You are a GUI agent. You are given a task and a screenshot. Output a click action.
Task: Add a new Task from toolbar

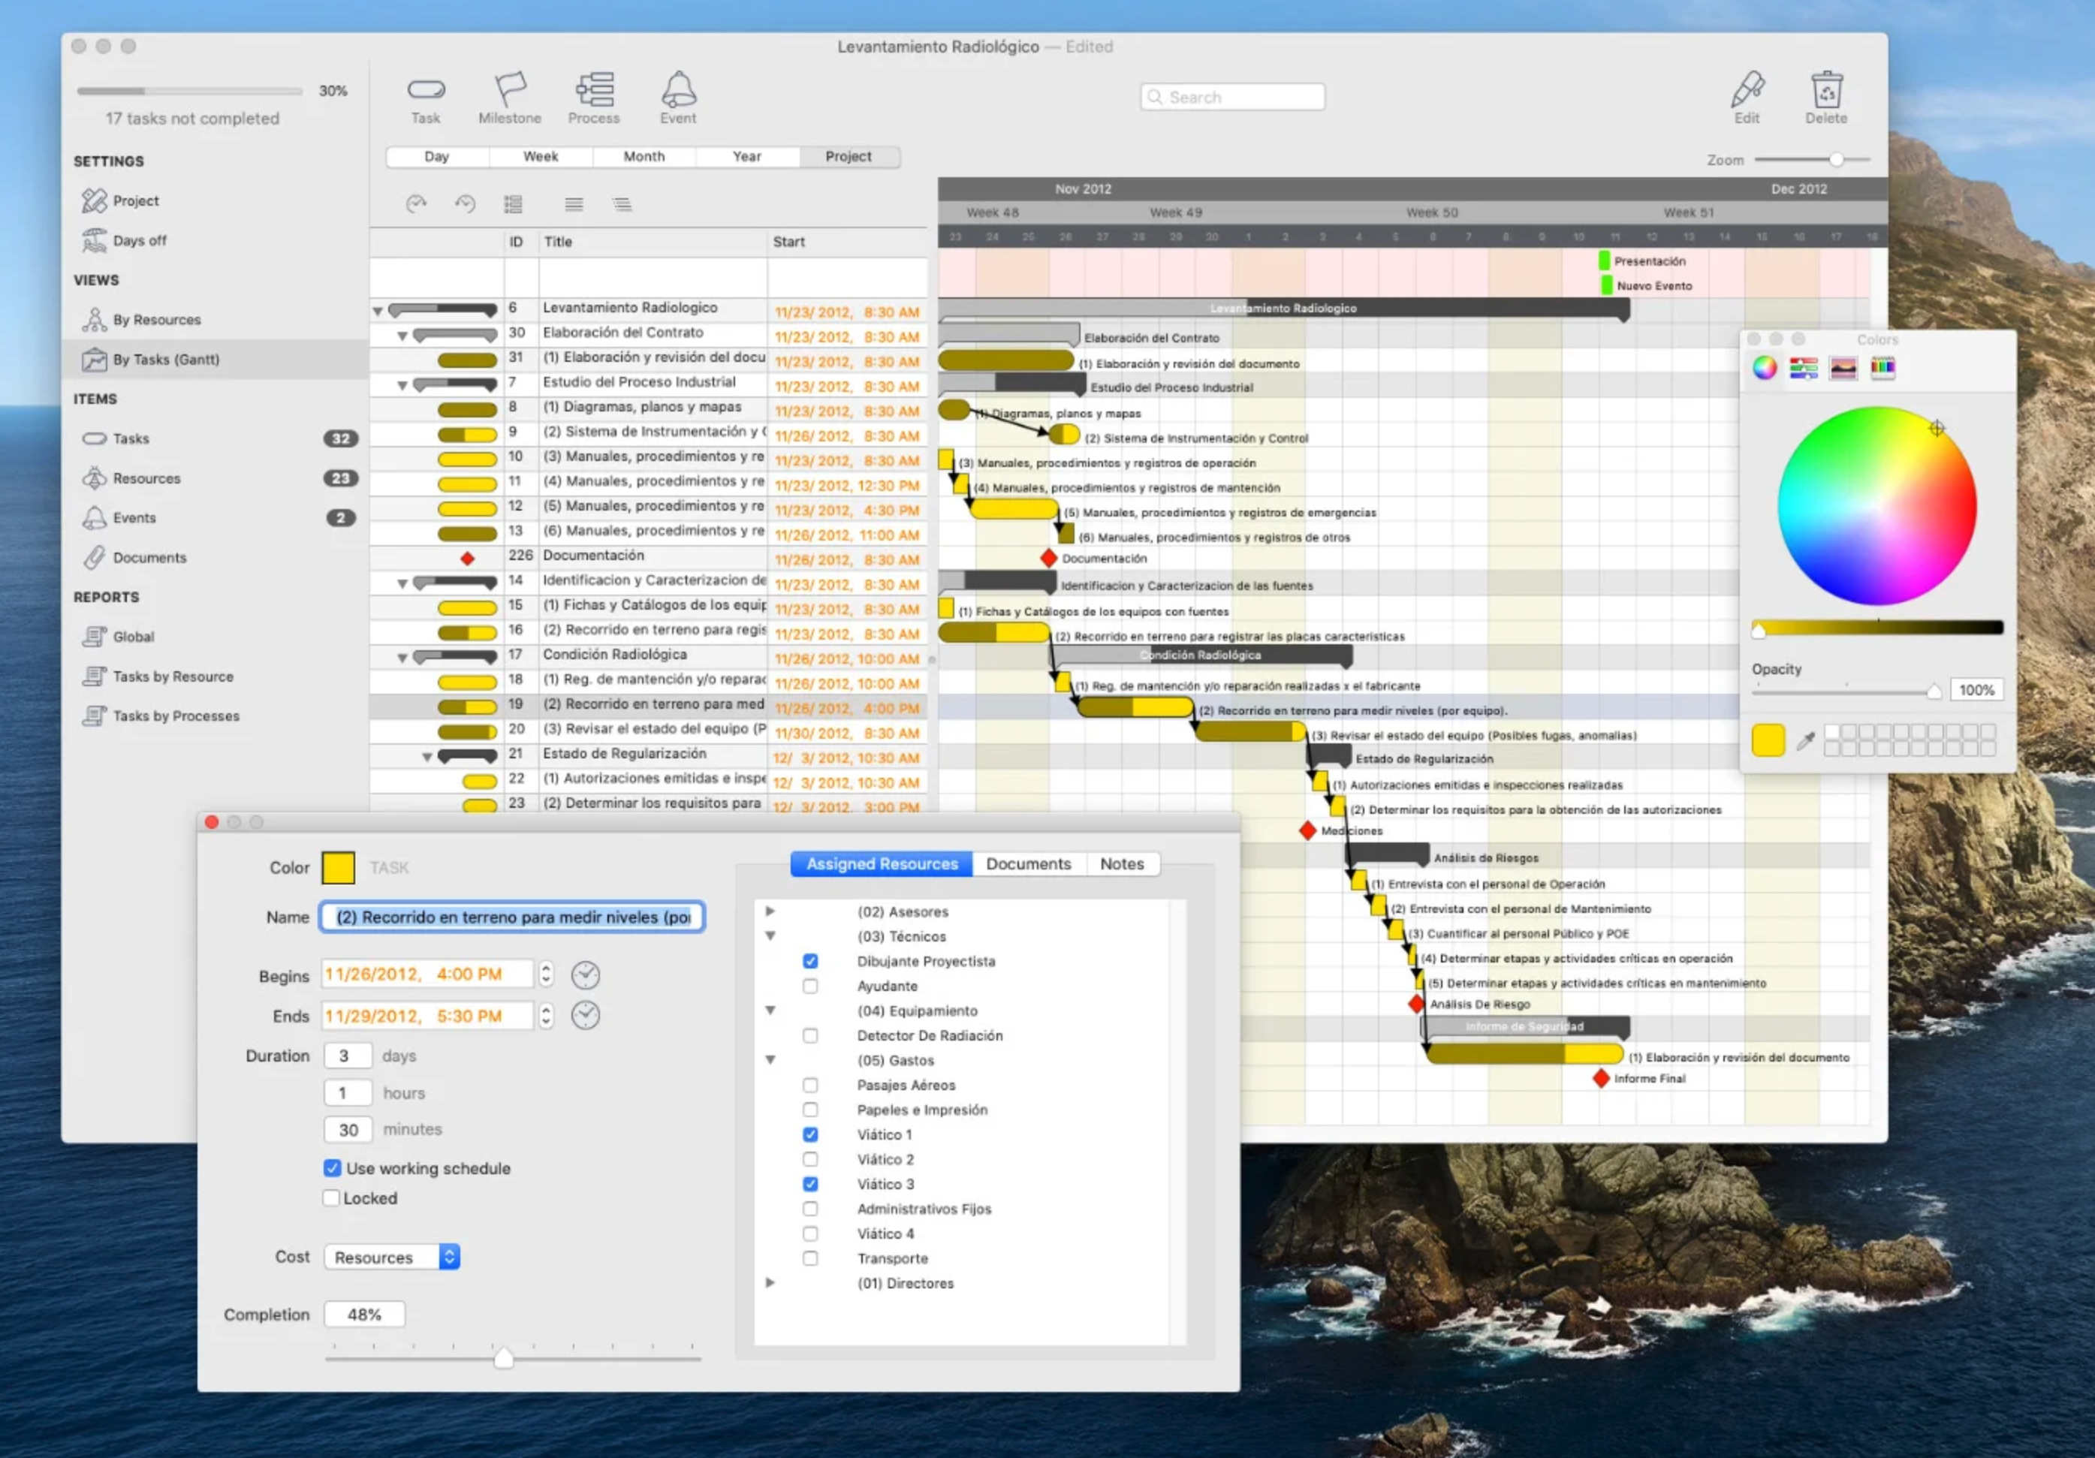425,98
